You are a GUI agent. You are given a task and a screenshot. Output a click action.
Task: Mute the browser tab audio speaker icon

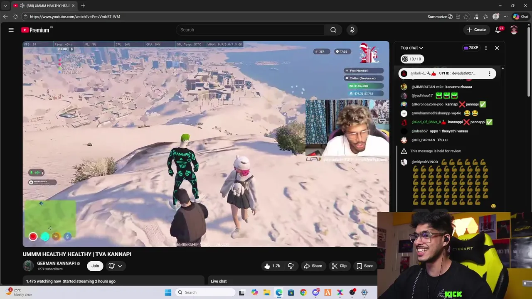click(22, 5)
